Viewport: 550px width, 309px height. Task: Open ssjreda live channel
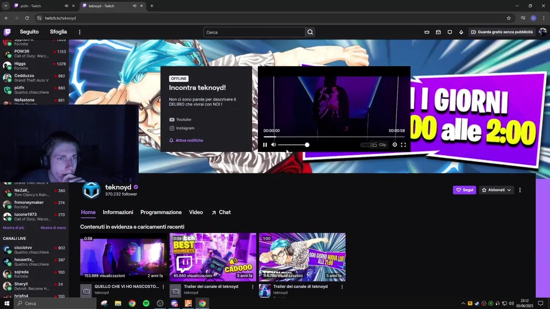pos(34,274)
